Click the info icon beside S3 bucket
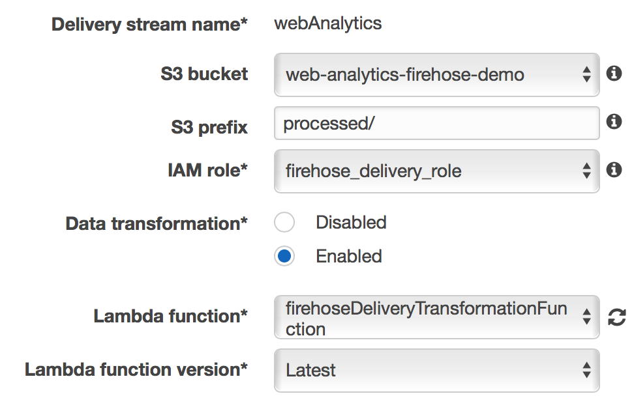Viewport: 634px width, 409px height. coord(614,74)
